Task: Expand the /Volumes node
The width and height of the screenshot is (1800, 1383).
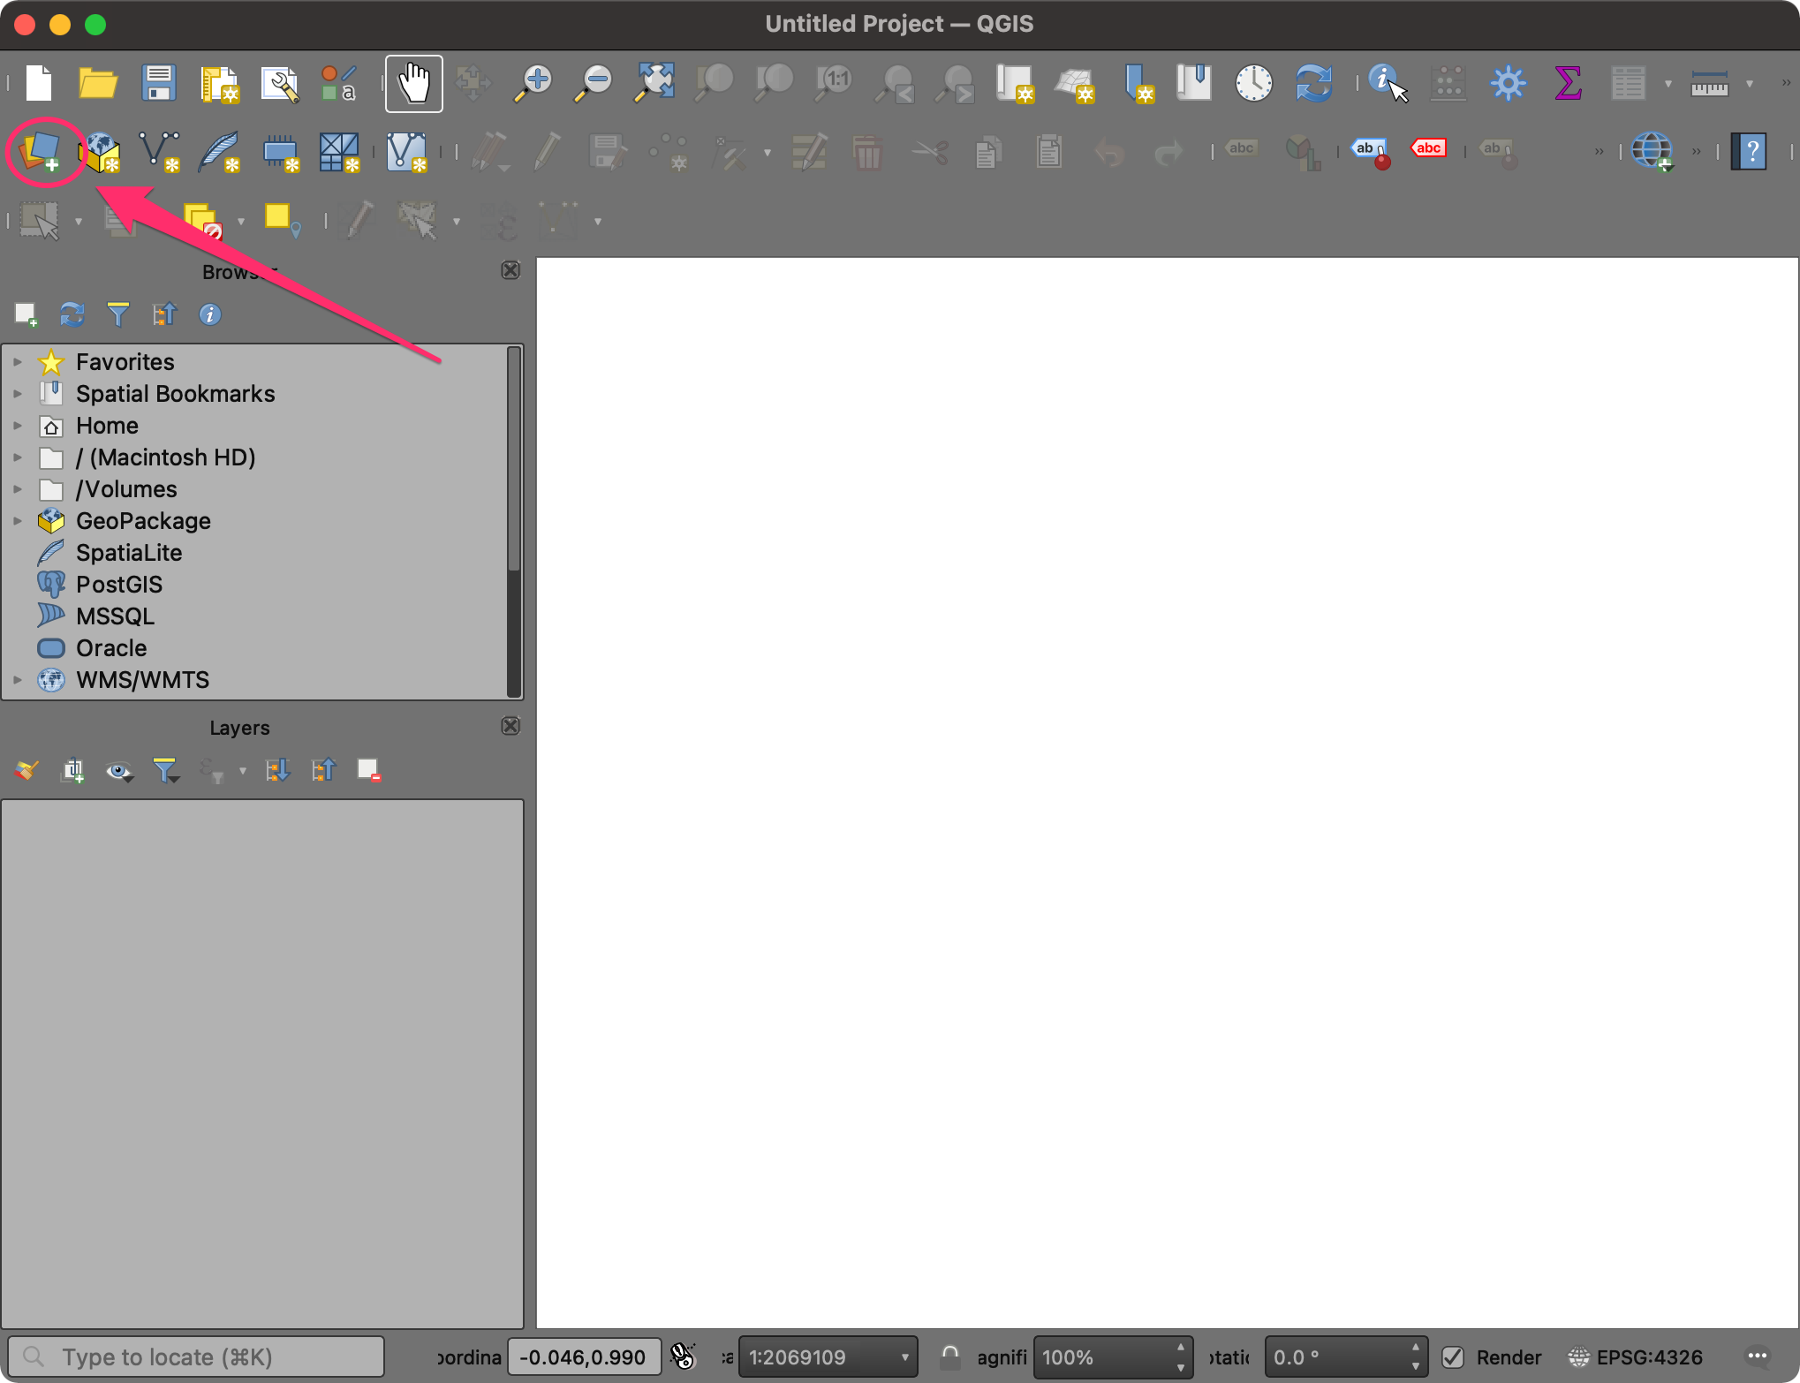Action: [x=18, y=489]
